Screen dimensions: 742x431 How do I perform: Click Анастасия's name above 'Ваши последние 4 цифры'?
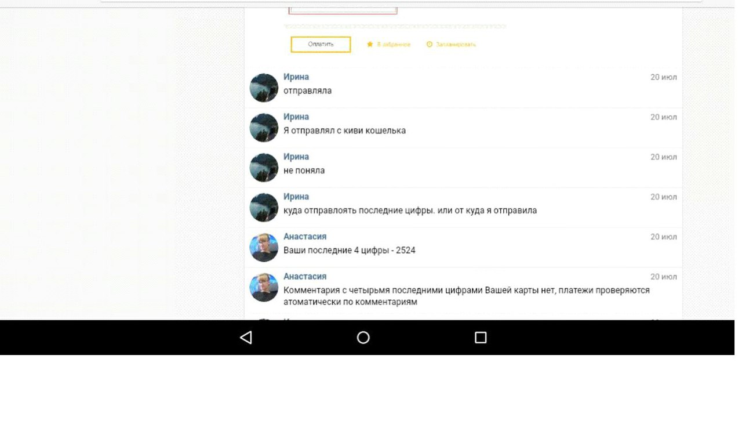click(x=305, y=237)
